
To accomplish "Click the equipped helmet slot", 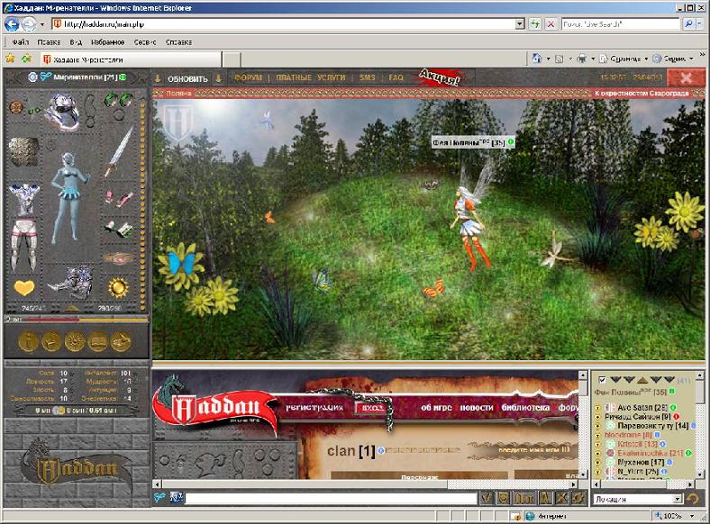I will [62, 111].
